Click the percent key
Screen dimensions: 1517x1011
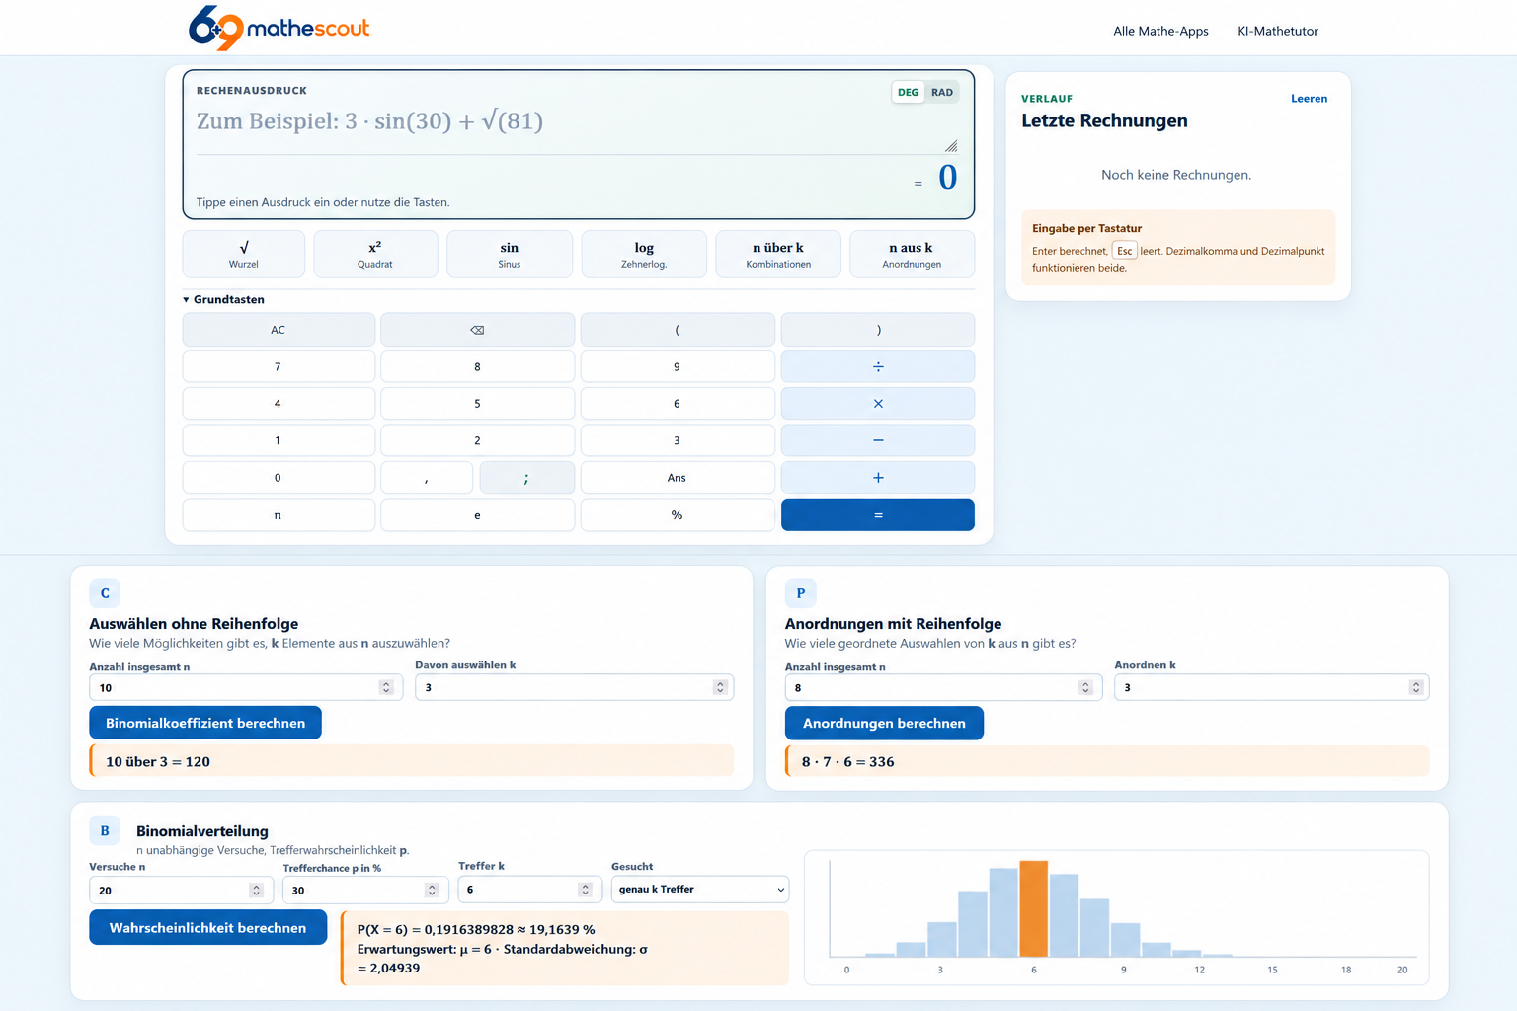[678, 515]
